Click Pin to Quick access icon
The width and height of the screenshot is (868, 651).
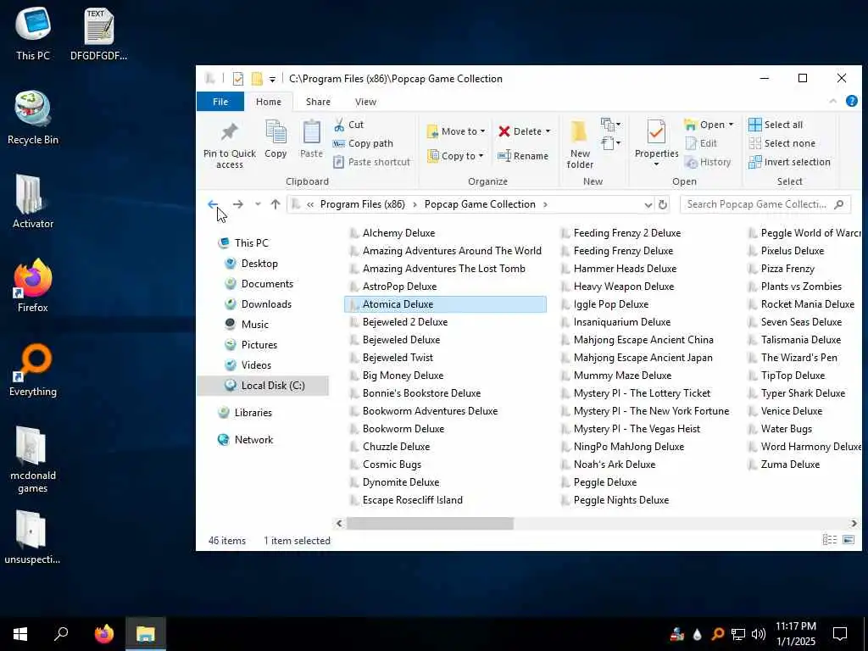pyautogui.click(x=229, y=133)
